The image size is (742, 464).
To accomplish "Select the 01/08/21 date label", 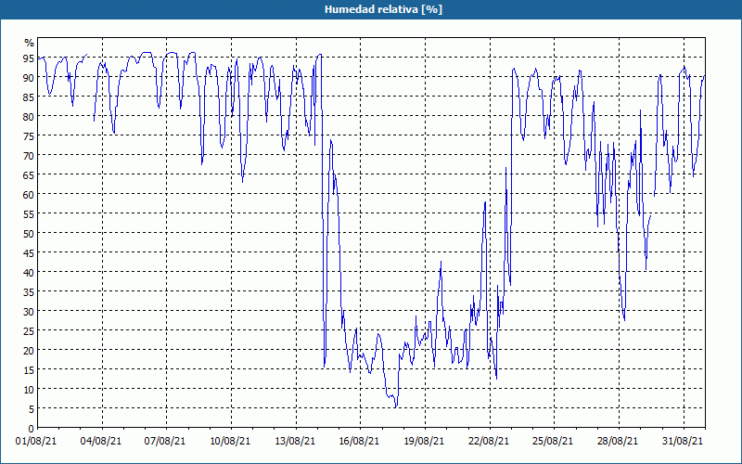I will [36, 442].
